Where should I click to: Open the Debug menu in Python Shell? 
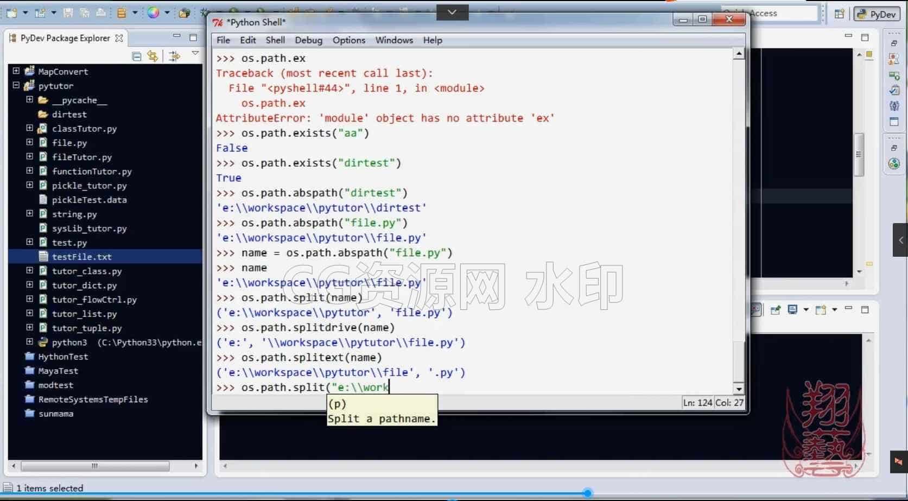308,40
